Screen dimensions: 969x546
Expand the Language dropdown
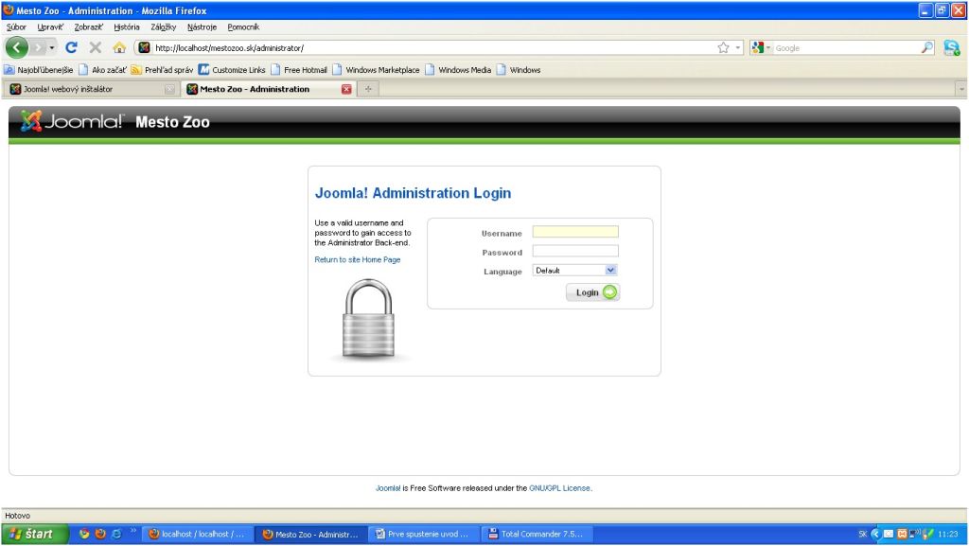point(575,271)
